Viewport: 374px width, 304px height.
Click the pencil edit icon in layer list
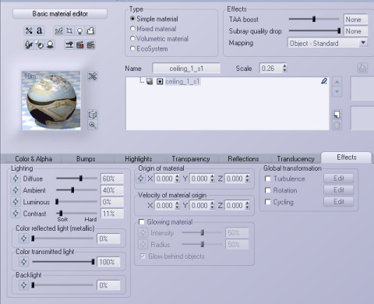pos(324,81)
